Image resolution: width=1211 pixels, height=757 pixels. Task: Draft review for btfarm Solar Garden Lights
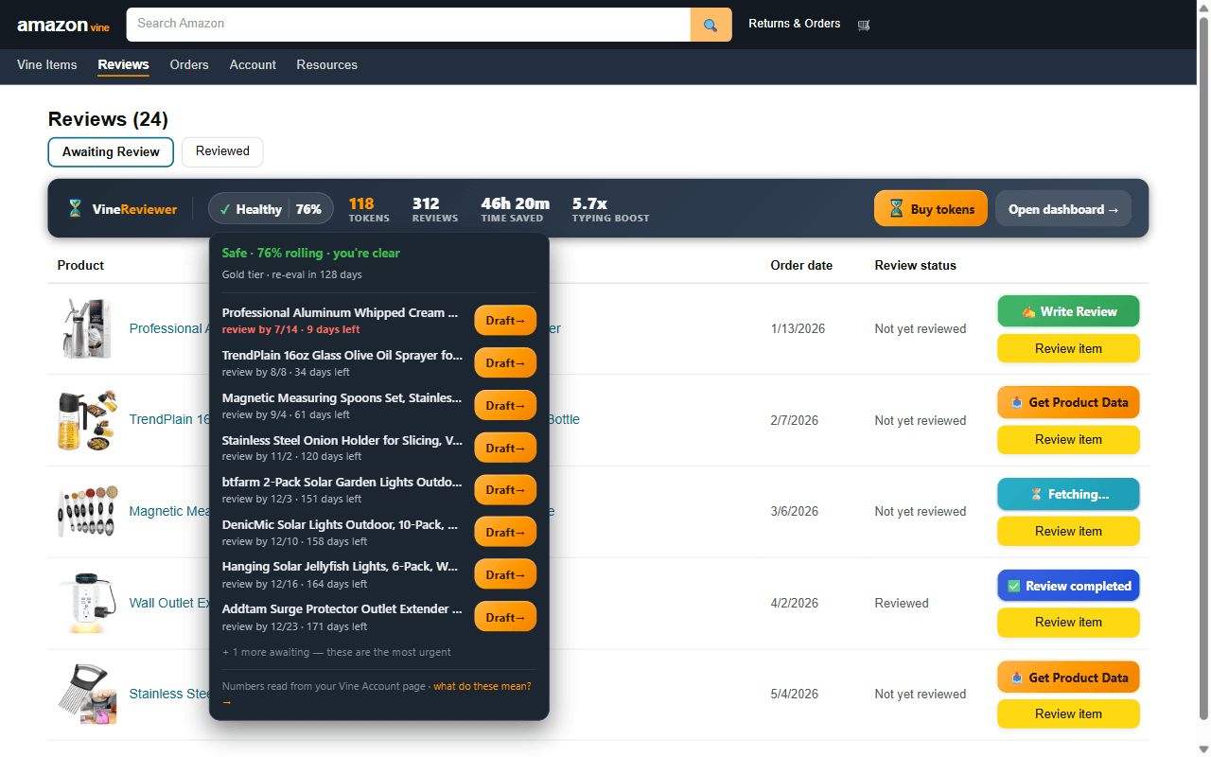pyautogui.click(x=505, y=490)
